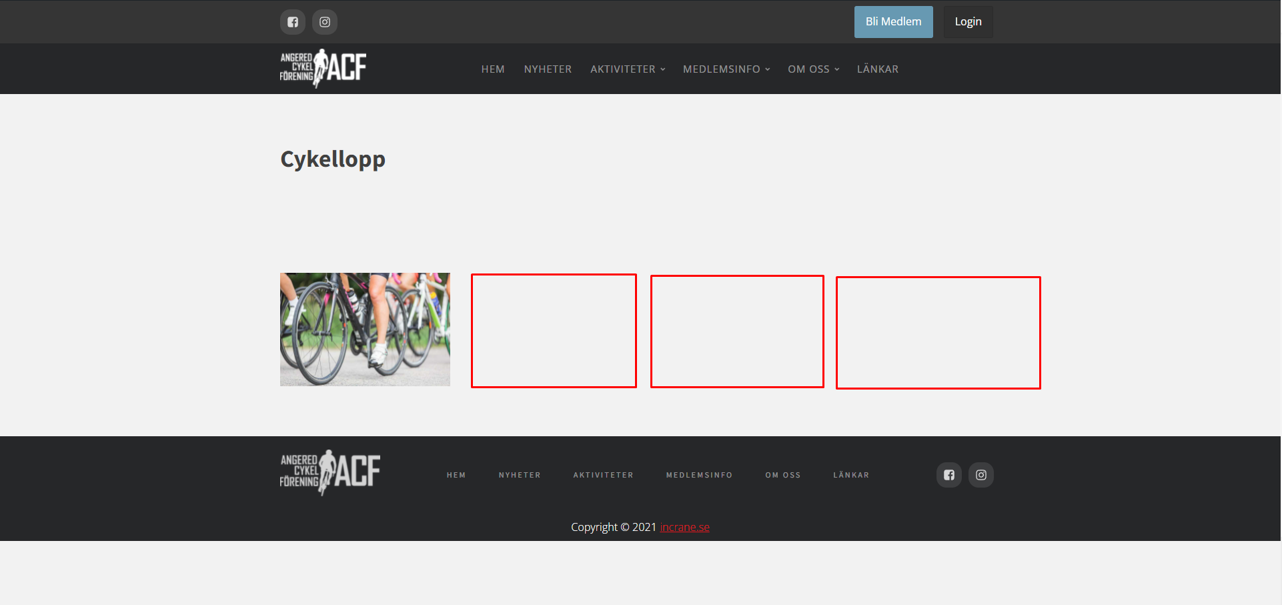The image size is (1282, 605).
Task: Click the ACF logo in header
Action: (324, 68)
